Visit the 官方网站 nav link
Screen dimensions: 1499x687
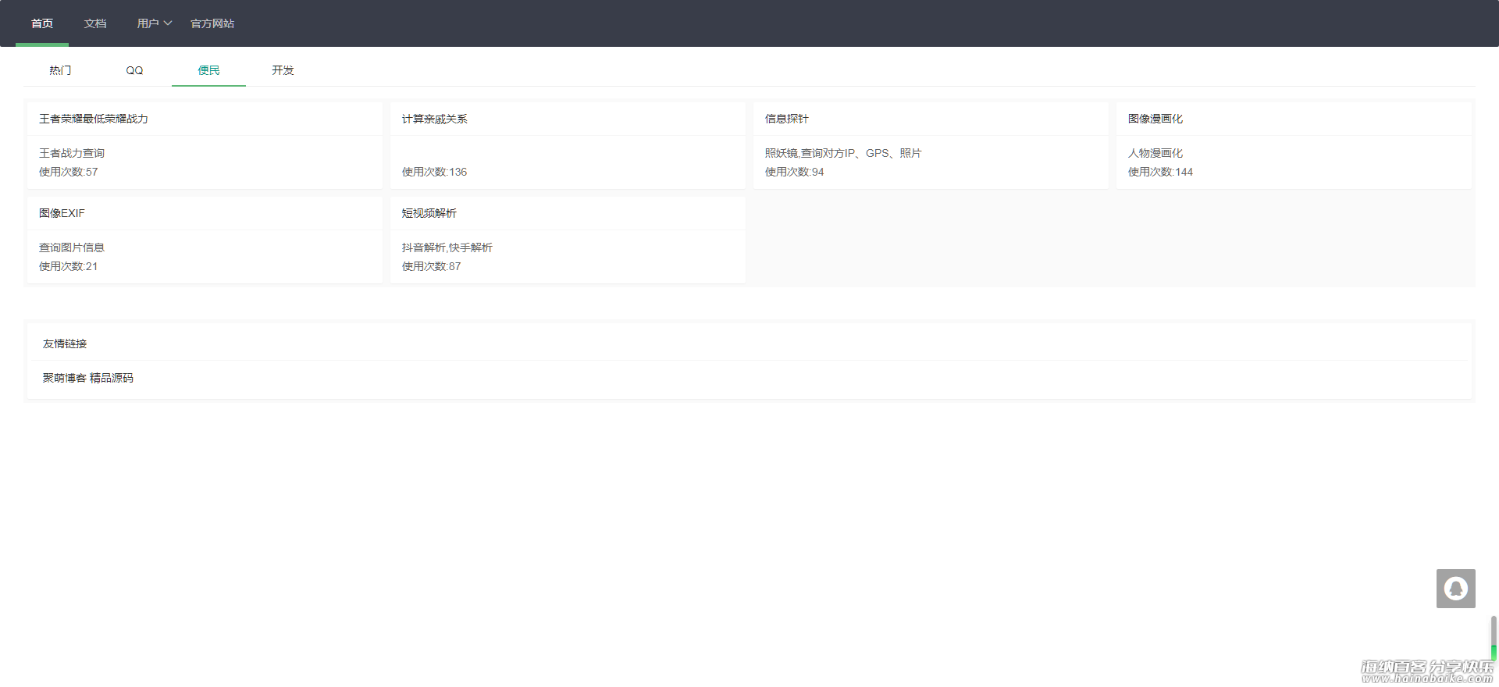[x=212, y=23]
